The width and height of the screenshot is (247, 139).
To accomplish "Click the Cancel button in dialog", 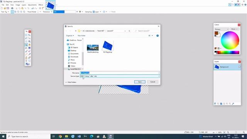I will [x=152, y=82].
